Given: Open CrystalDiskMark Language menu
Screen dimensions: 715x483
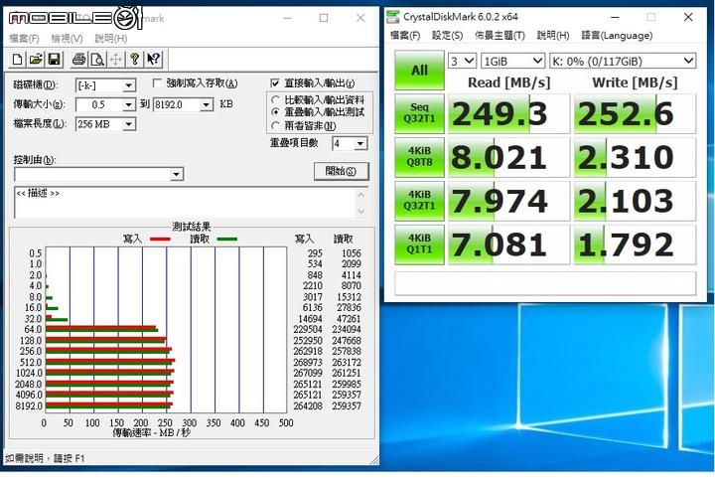Looking at the screenshot, I should [x=617, y=36].
